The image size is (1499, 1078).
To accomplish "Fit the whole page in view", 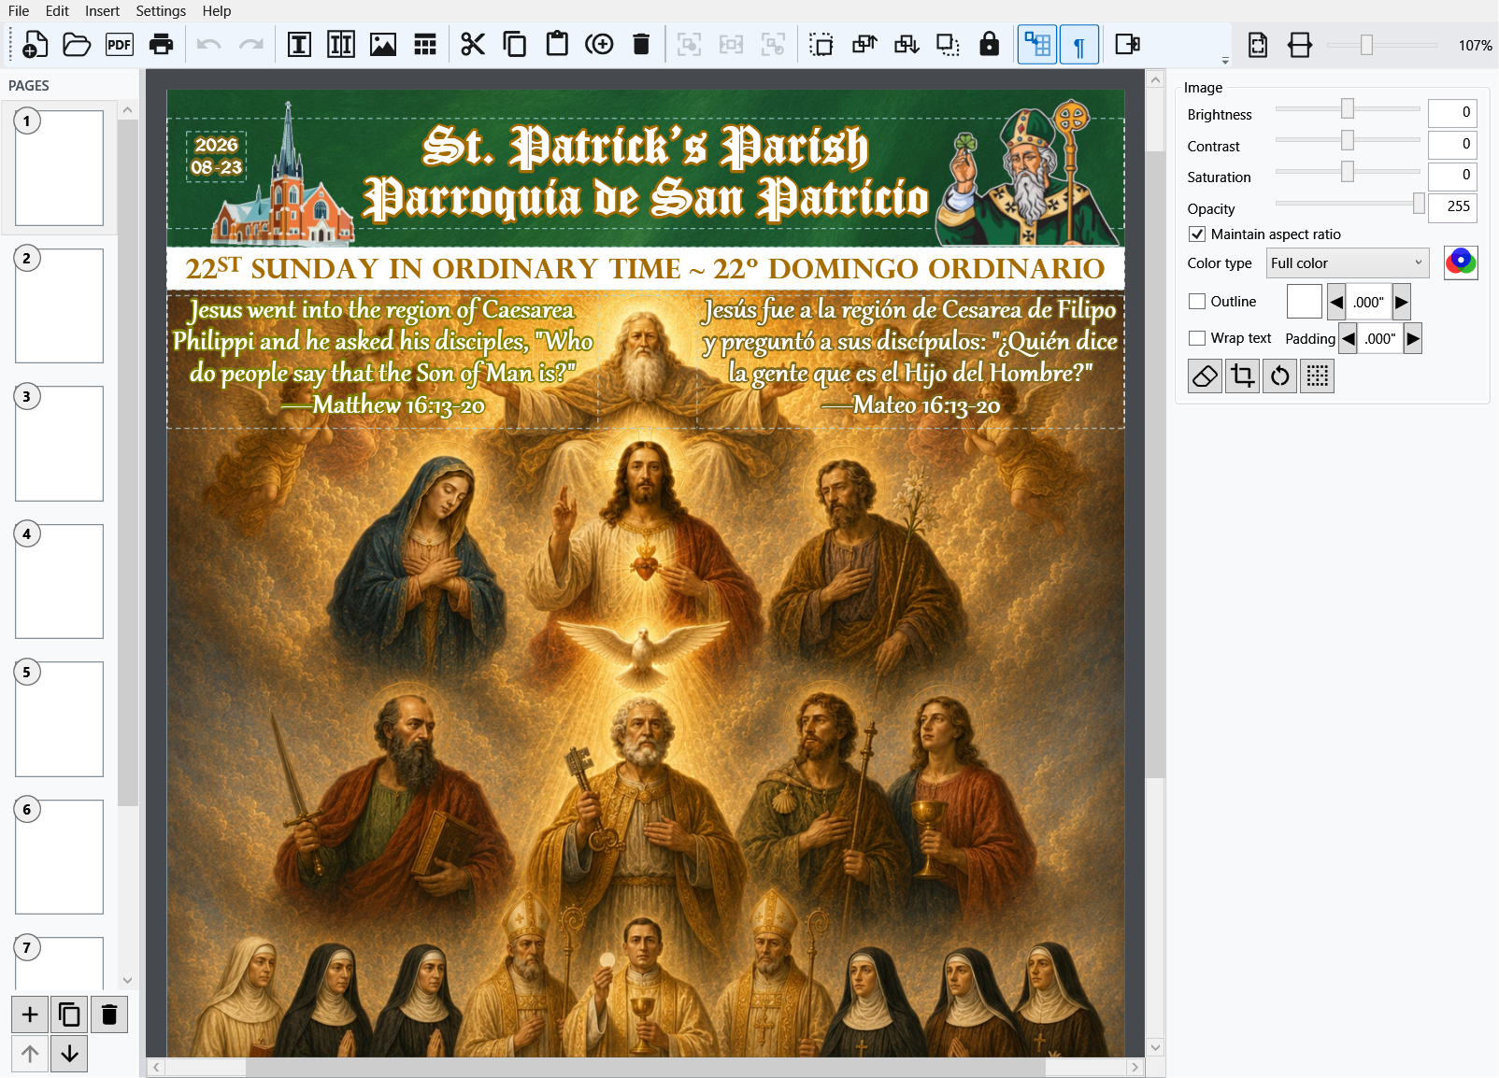I will point(1258,44).
